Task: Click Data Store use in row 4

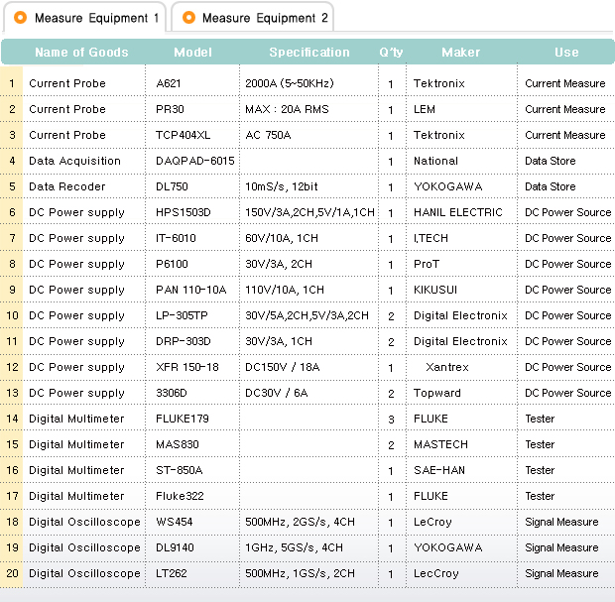Action: point(550,161)
